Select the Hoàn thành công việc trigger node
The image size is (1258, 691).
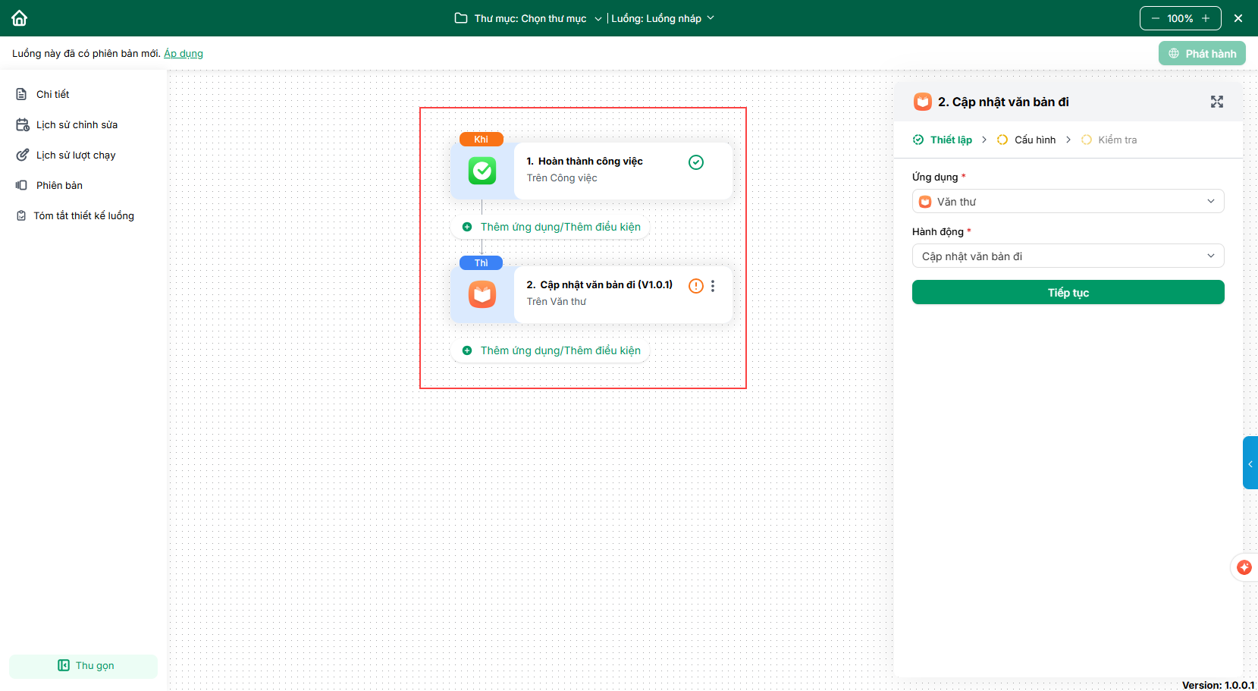click(591, 170)
